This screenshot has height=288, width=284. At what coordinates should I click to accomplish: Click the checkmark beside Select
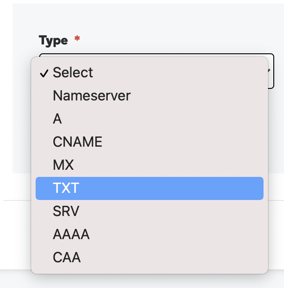point(44,73)
